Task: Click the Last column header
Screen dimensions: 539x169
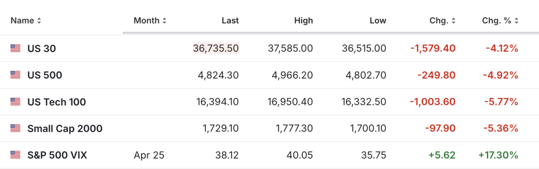Action: click(230, 21)
